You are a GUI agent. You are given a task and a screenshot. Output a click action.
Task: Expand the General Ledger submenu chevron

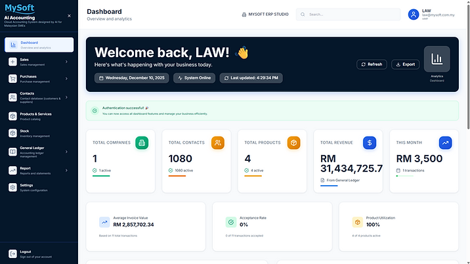66,152
